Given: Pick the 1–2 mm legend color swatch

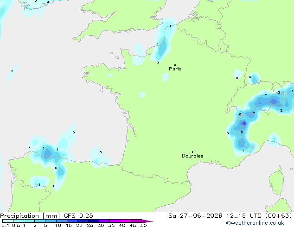Looking at the screenshot, I should [x=29, y=221].
